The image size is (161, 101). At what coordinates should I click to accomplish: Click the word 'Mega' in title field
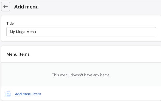tap(21, 32)
